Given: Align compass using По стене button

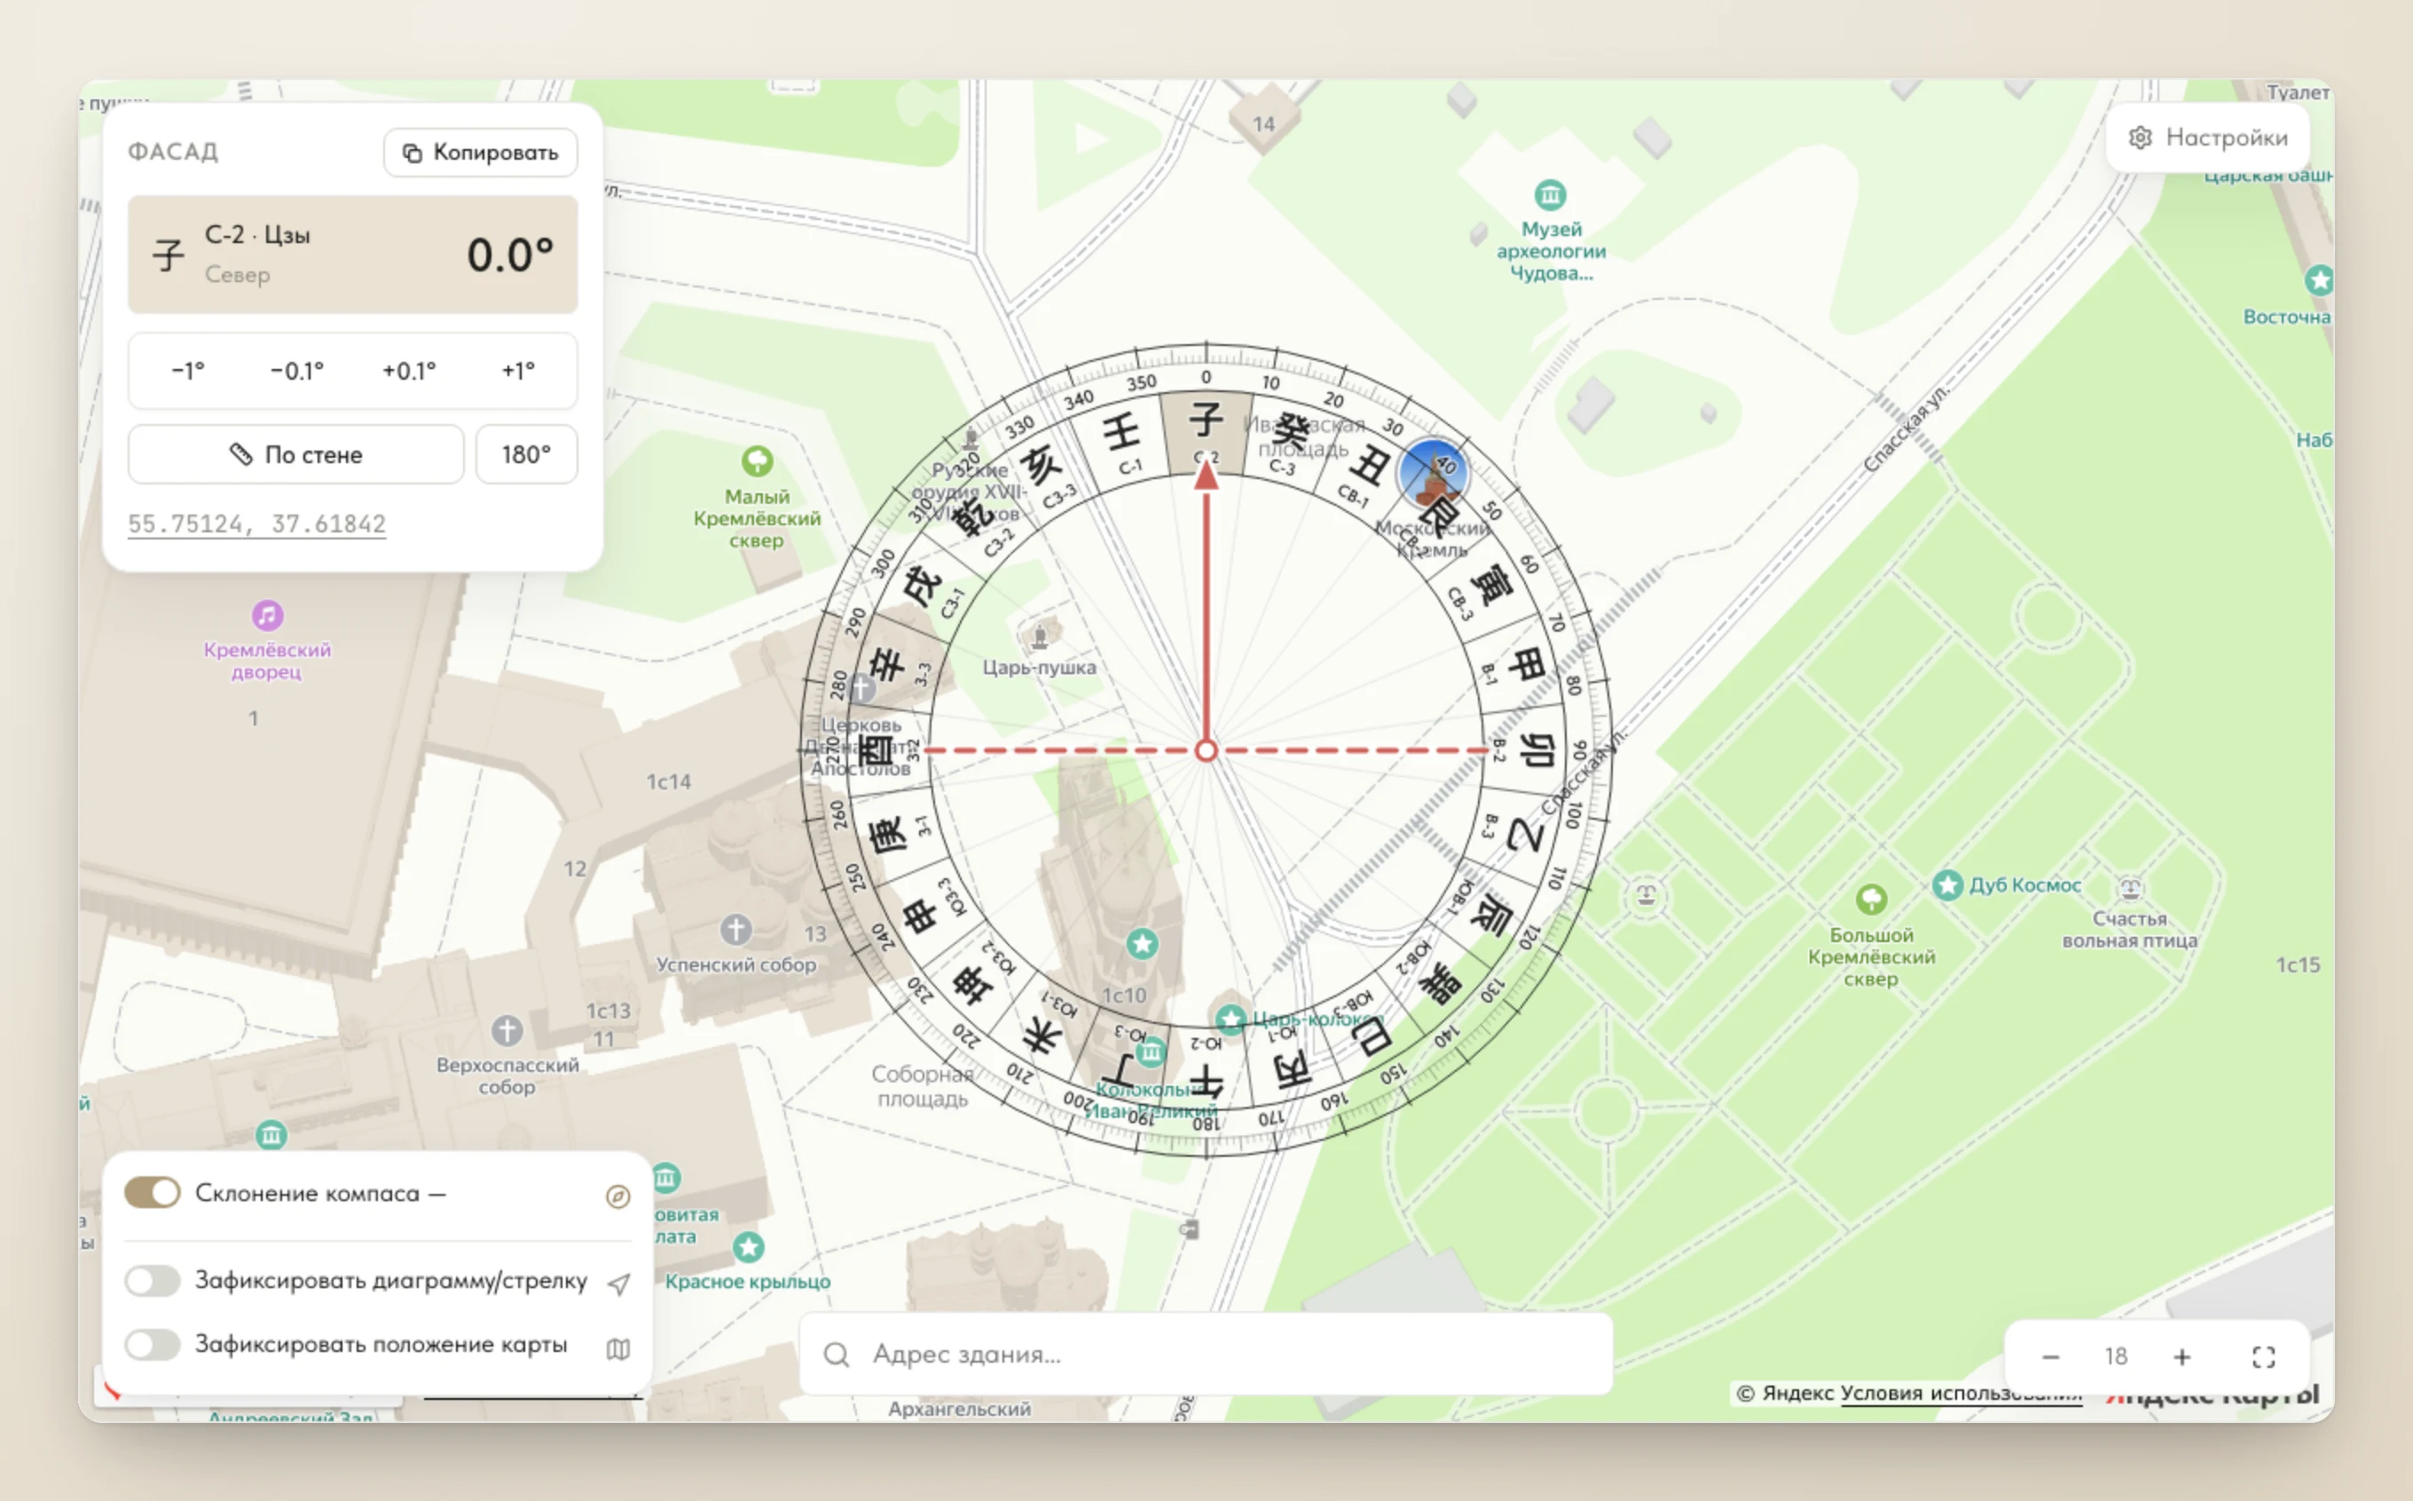Looking at the screenshot, I should (x=295, y=455).
